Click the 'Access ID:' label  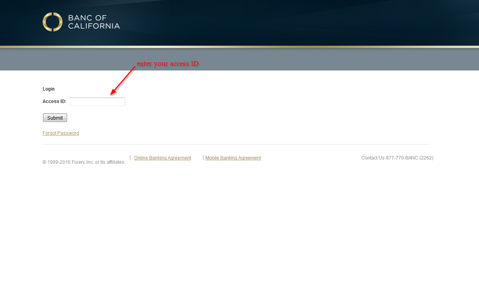pos(54,101)
